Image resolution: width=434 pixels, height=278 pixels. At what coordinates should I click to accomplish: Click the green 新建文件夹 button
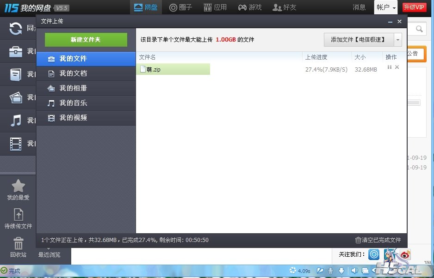click(x=86, y=40)
